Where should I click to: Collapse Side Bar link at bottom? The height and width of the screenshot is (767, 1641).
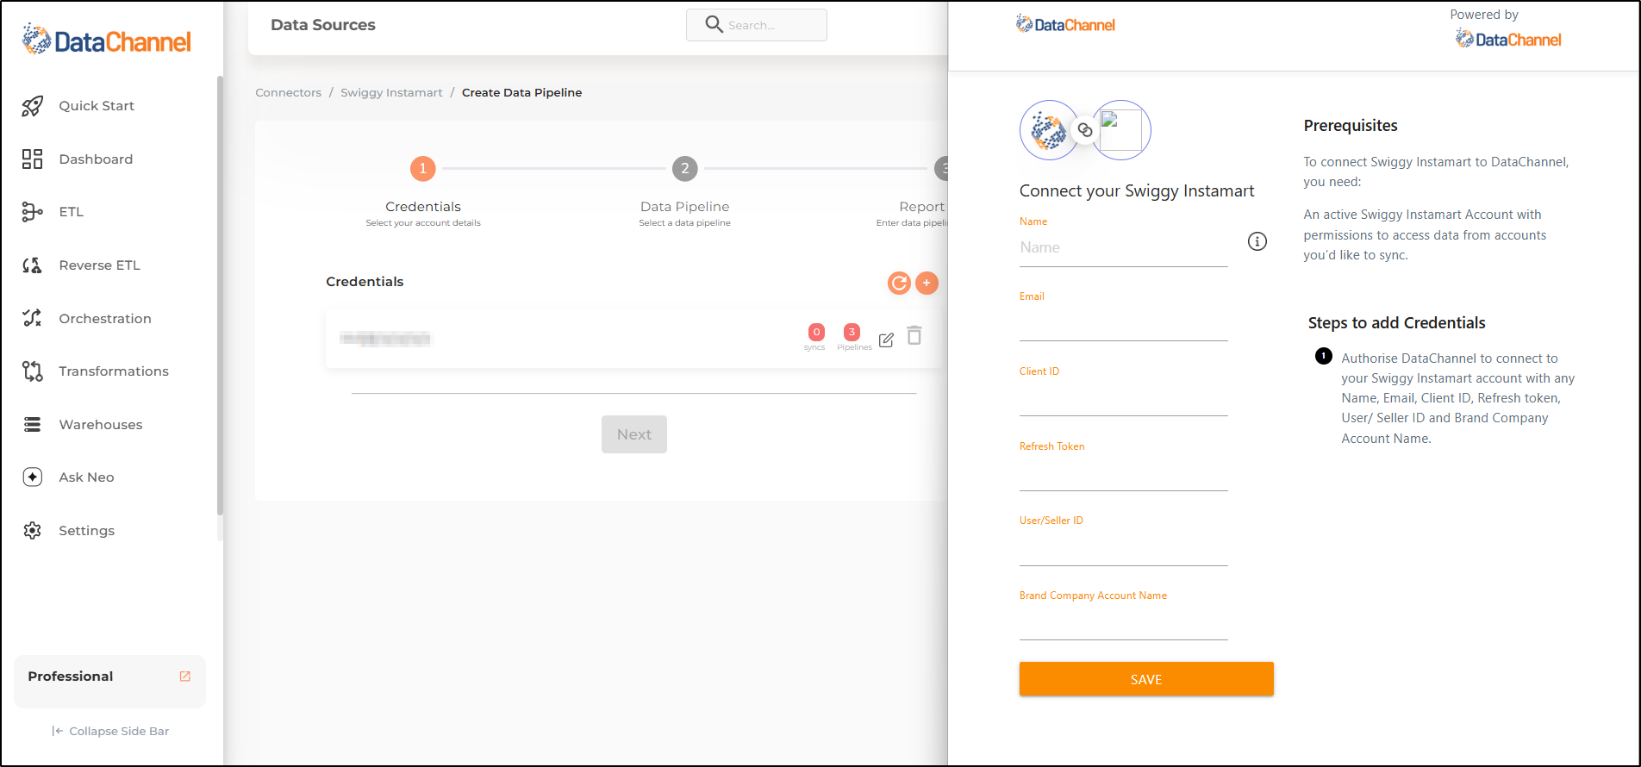point(110,731)
